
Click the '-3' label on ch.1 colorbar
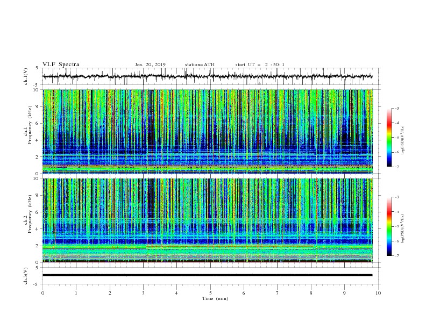click(397, 108)
